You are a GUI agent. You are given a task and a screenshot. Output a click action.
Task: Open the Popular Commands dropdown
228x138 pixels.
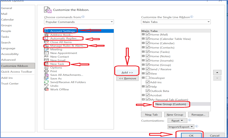coord(79,22)
